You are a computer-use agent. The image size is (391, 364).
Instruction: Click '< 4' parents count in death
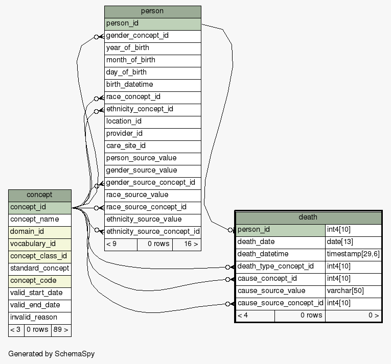pos(255,316)
